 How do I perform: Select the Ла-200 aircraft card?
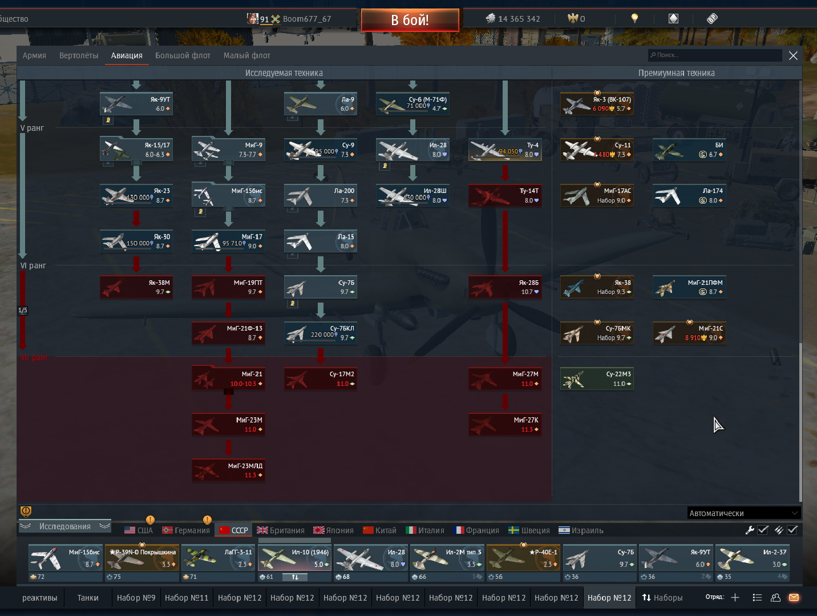point(321,195)
